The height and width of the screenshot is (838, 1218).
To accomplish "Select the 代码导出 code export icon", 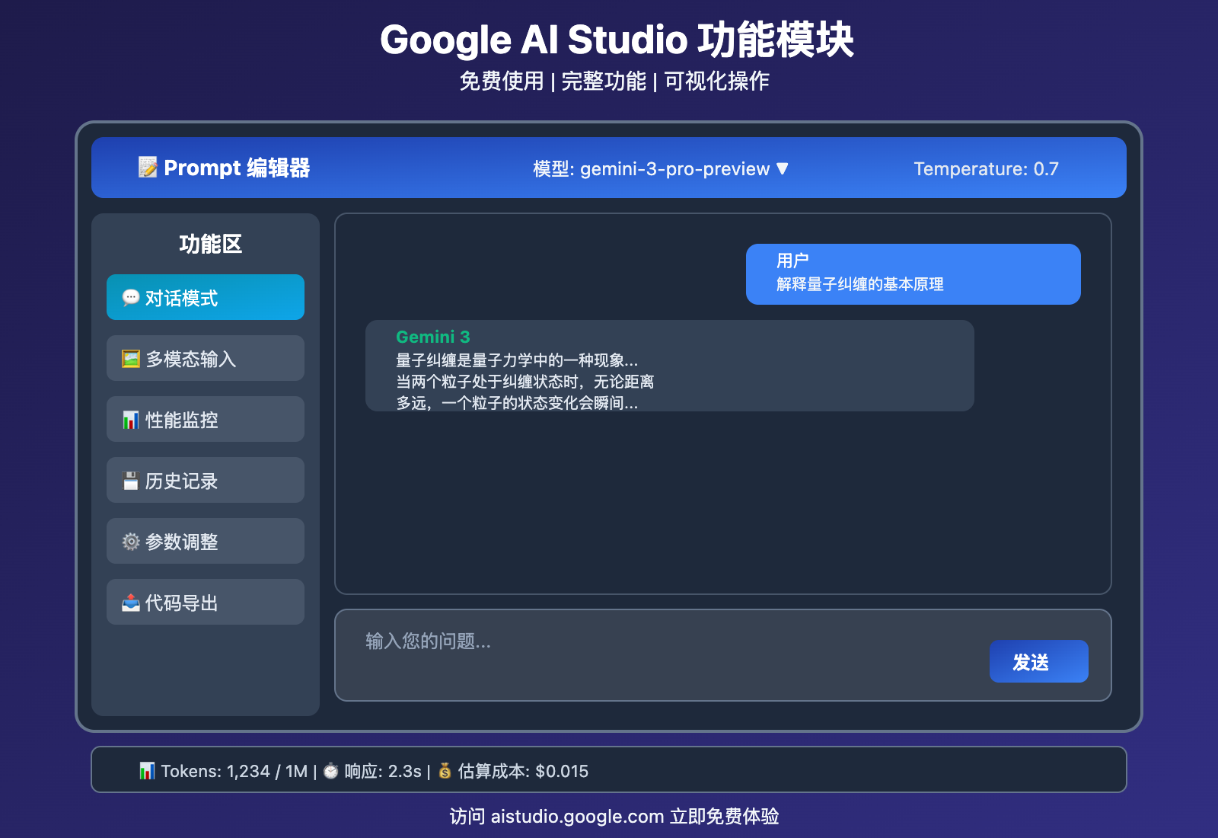I will point(130,602).
